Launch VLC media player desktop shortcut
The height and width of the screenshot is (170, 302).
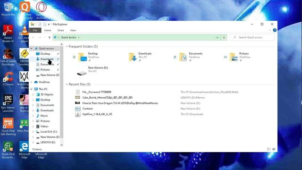24,34
